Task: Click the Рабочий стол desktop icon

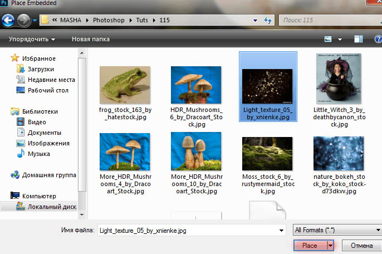Action: coord(21,90)
